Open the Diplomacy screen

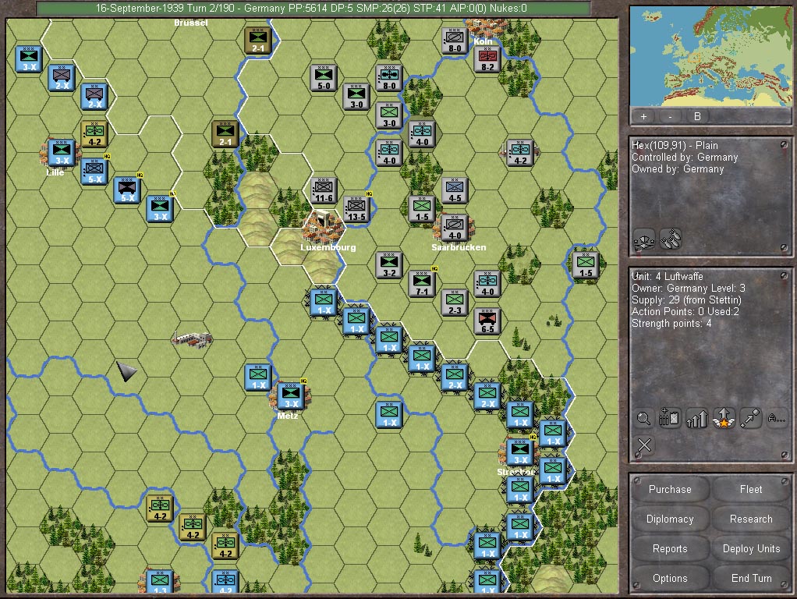point(670,519)
